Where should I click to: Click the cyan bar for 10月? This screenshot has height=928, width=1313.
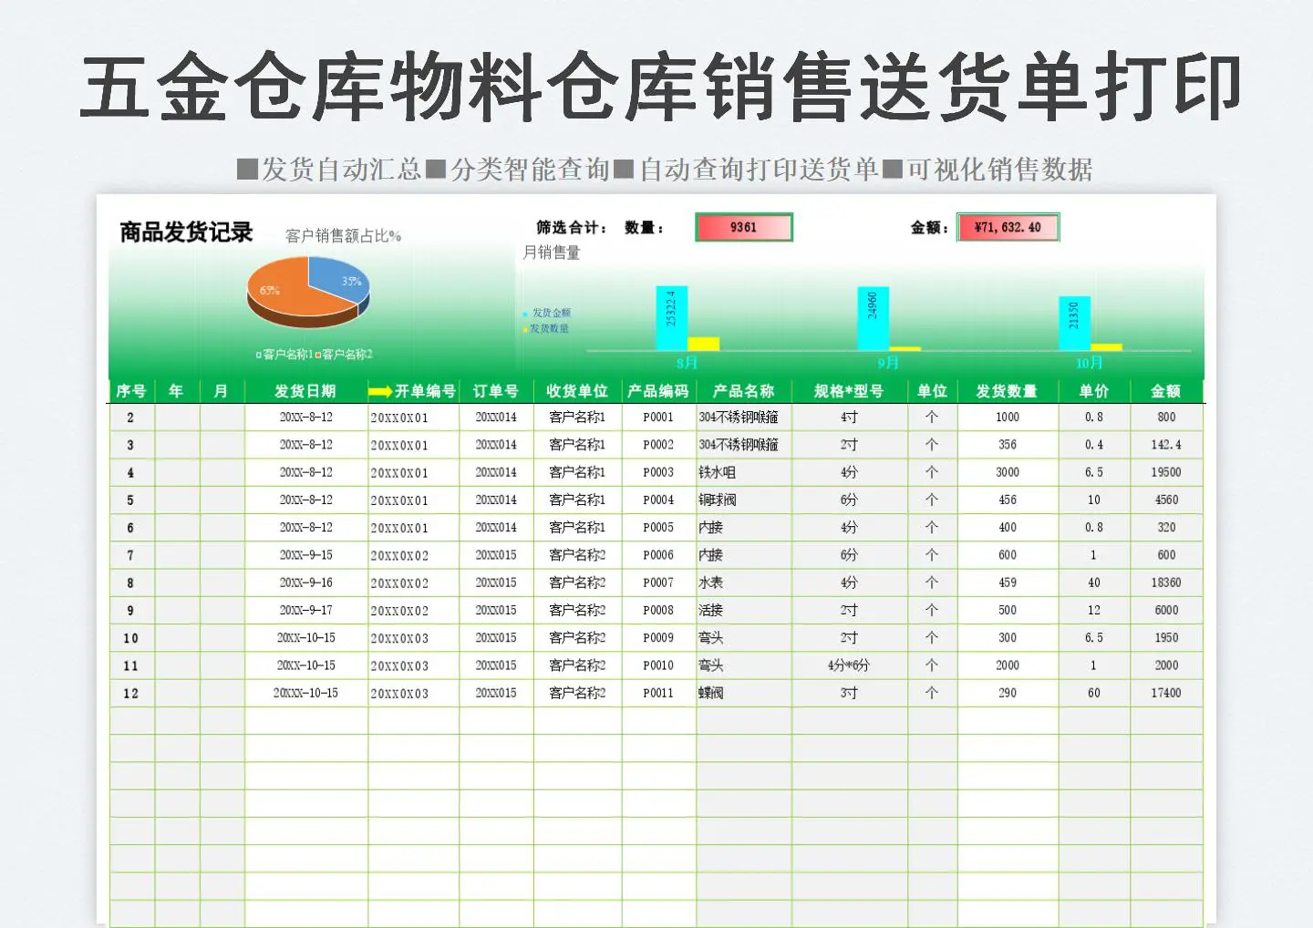click(1074, 323)
